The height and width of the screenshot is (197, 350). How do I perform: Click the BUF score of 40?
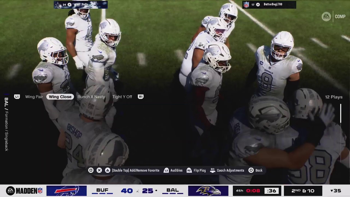(127, 191)
